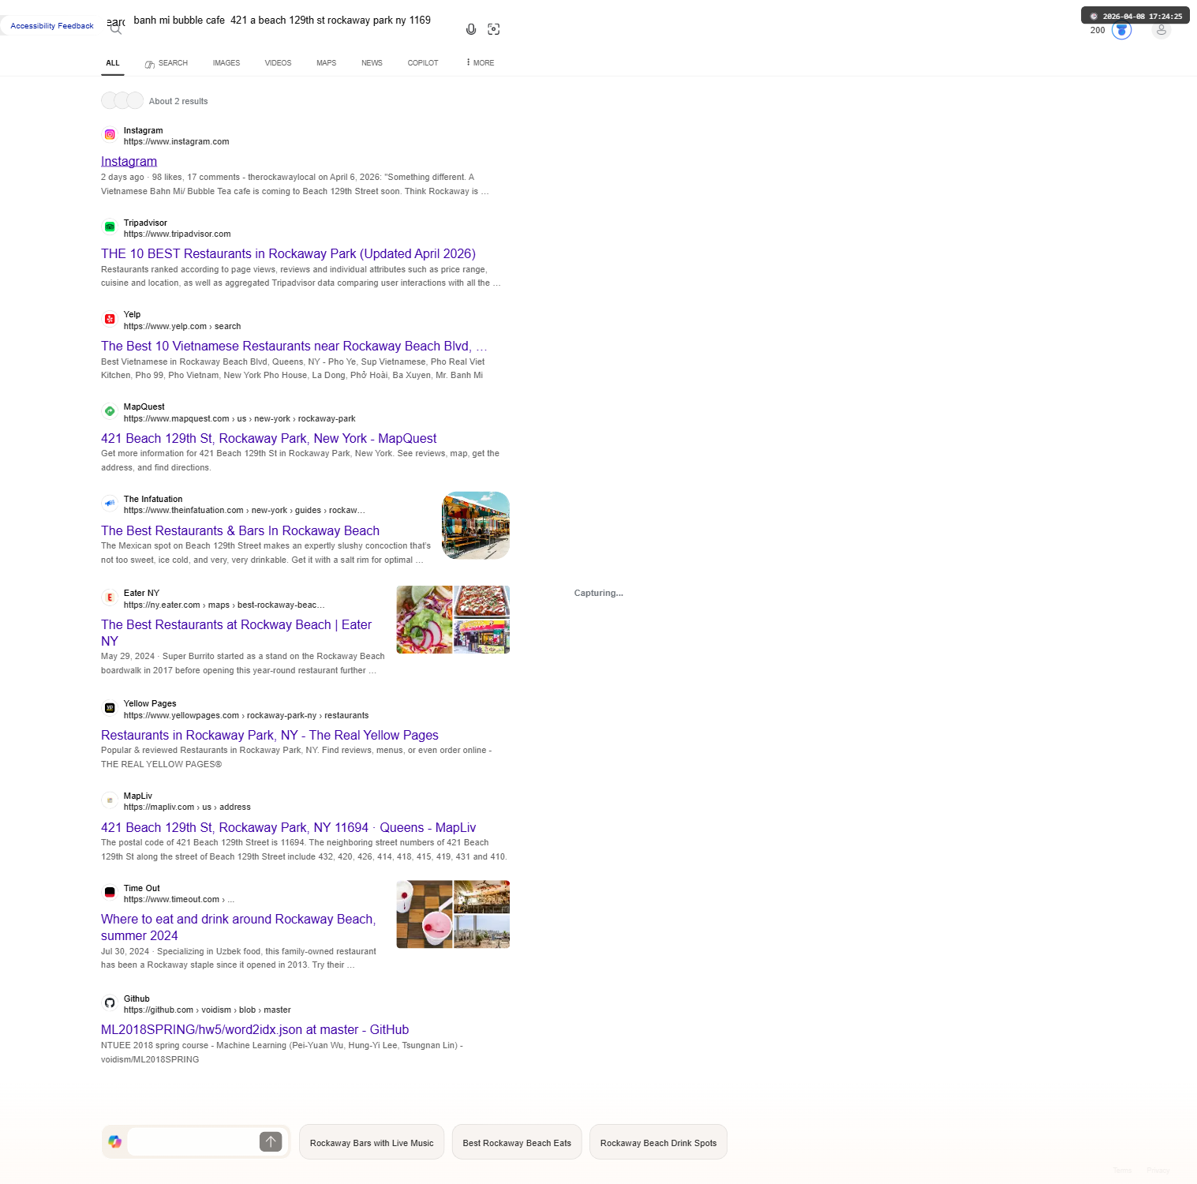Screen dimensions: 1197x1184
Task: Click the About 2 results text
Action: pyautogui.click(x=178, y=102)
